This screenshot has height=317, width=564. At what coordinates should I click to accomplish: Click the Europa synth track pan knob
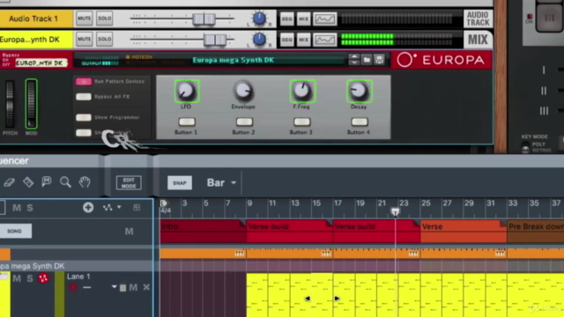(259, 39)
